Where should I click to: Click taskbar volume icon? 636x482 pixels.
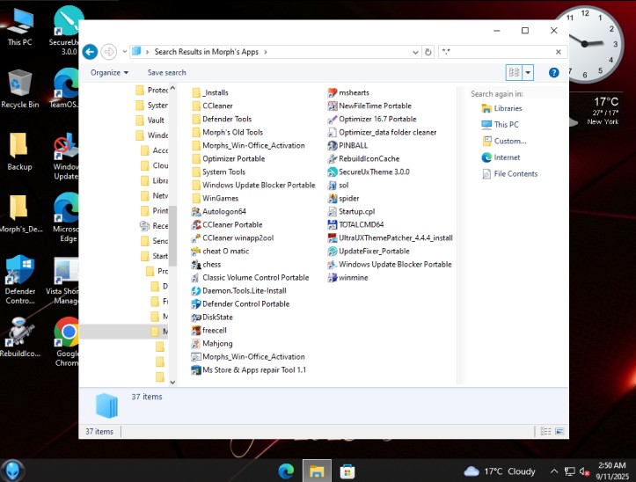584,471
